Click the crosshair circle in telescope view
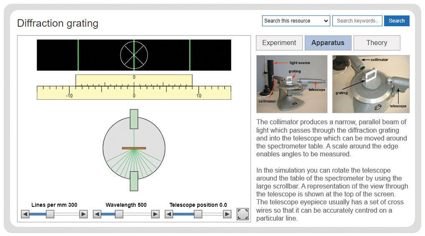Viewport: 425px width, 236px height. 134,55
